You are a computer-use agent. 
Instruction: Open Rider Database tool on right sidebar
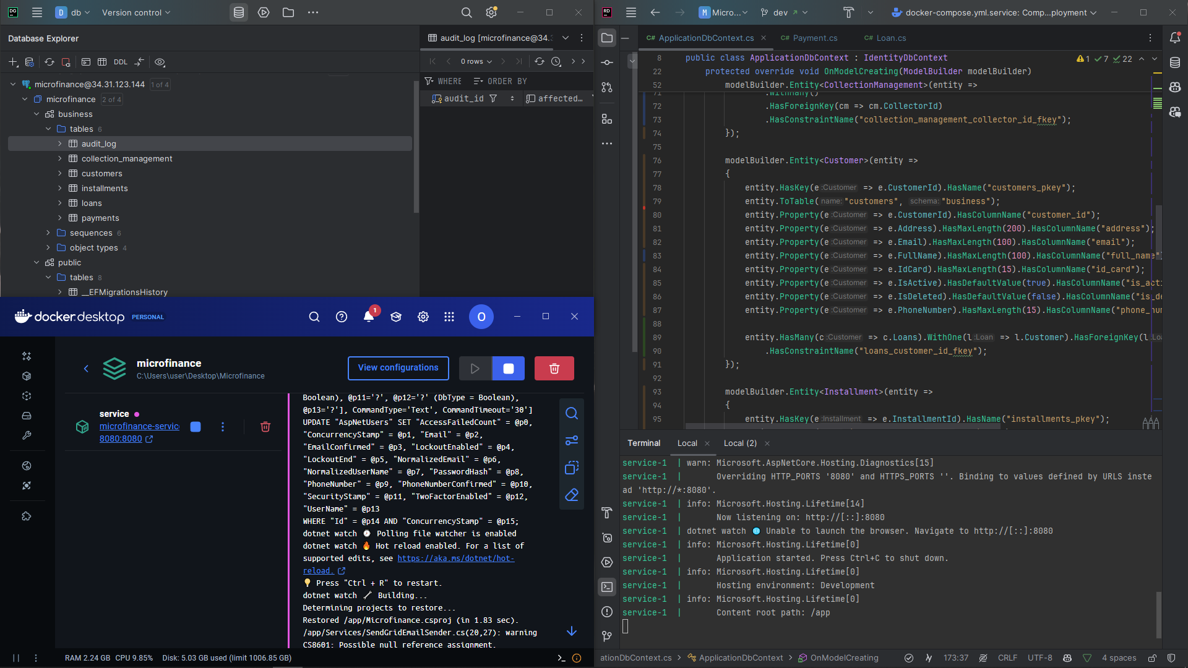[x=1175, y=62]
